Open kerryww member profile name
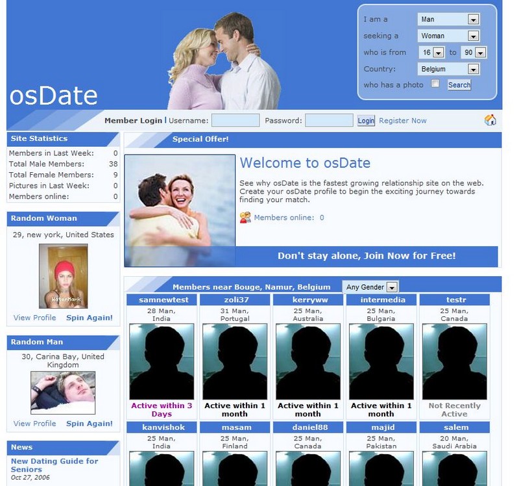Screen dimensions: 519x486 pyautogui.click(x=310, y=300)
